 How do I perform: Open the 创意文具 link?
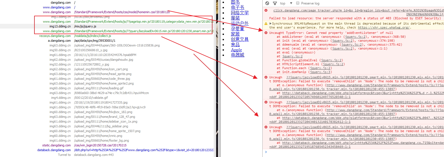(240, 39)
